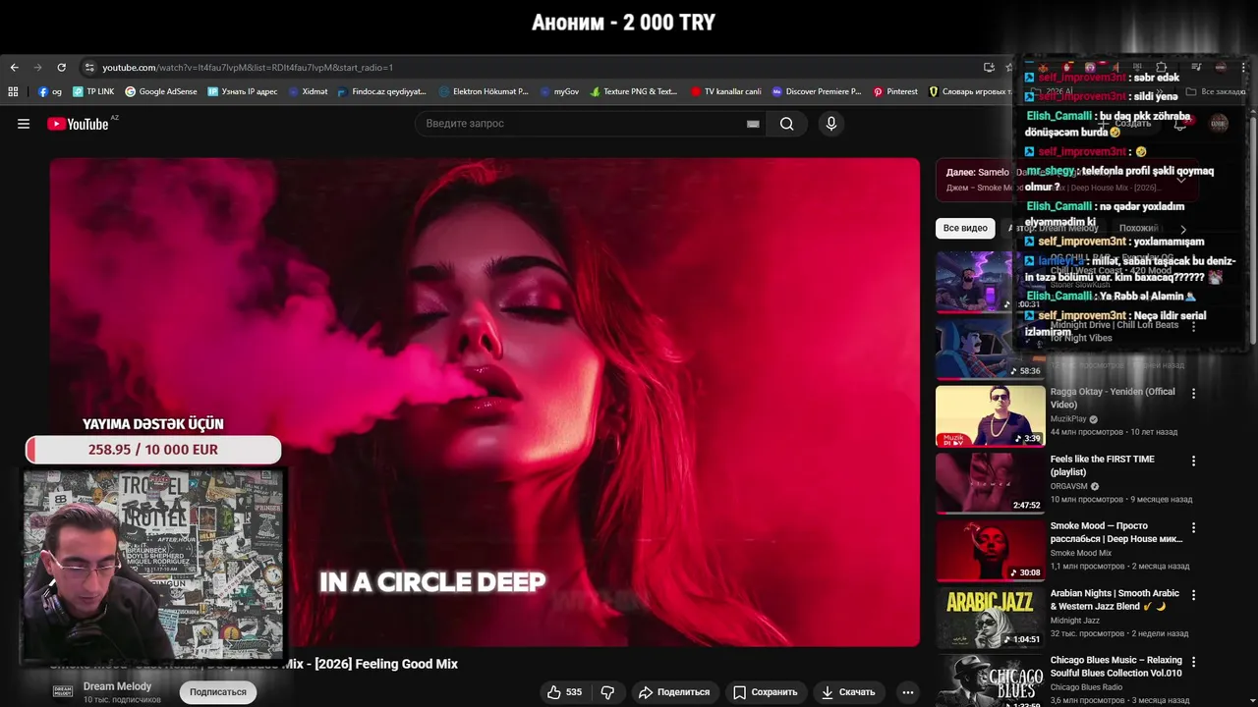This screenshot has width=1258, height=707.
Task: Open the Dream Melody channel name
Action: (117, 686)
